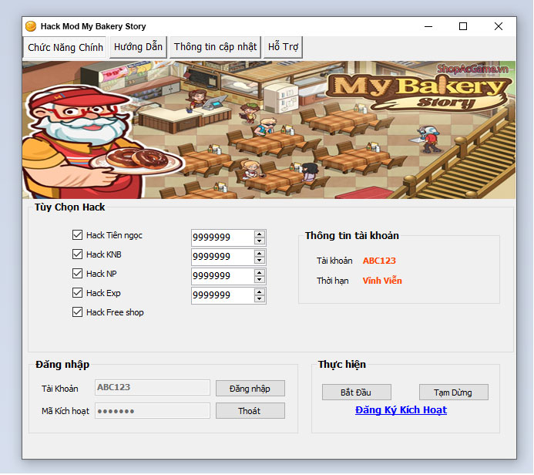Toggle the Hack NP checkbox
The image size is (534, 475).
[x=77, y=273]
